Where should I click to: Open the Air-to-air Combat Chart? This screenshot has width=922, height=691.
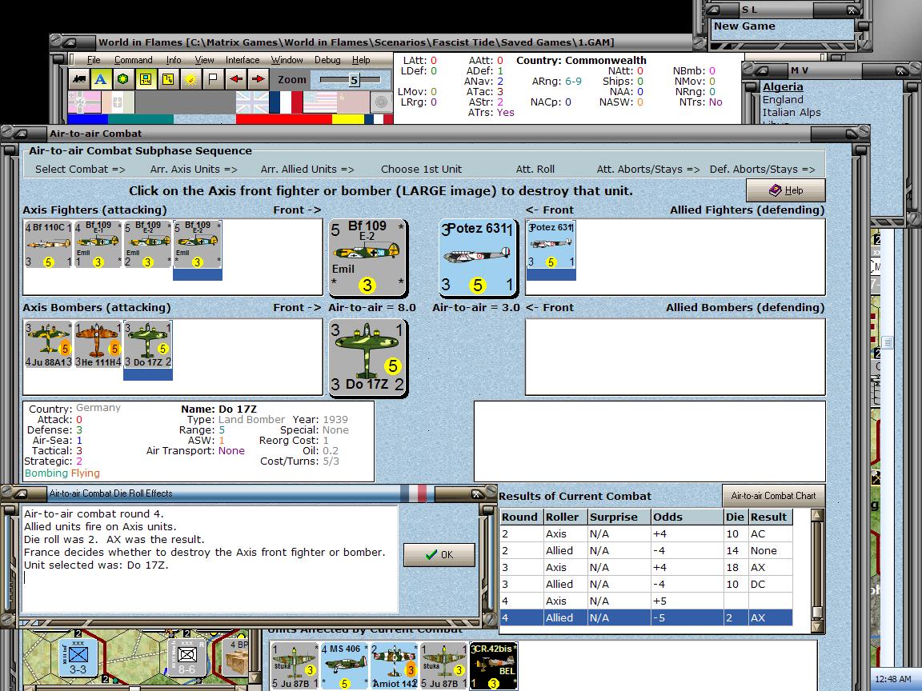(x=773, y=496)
